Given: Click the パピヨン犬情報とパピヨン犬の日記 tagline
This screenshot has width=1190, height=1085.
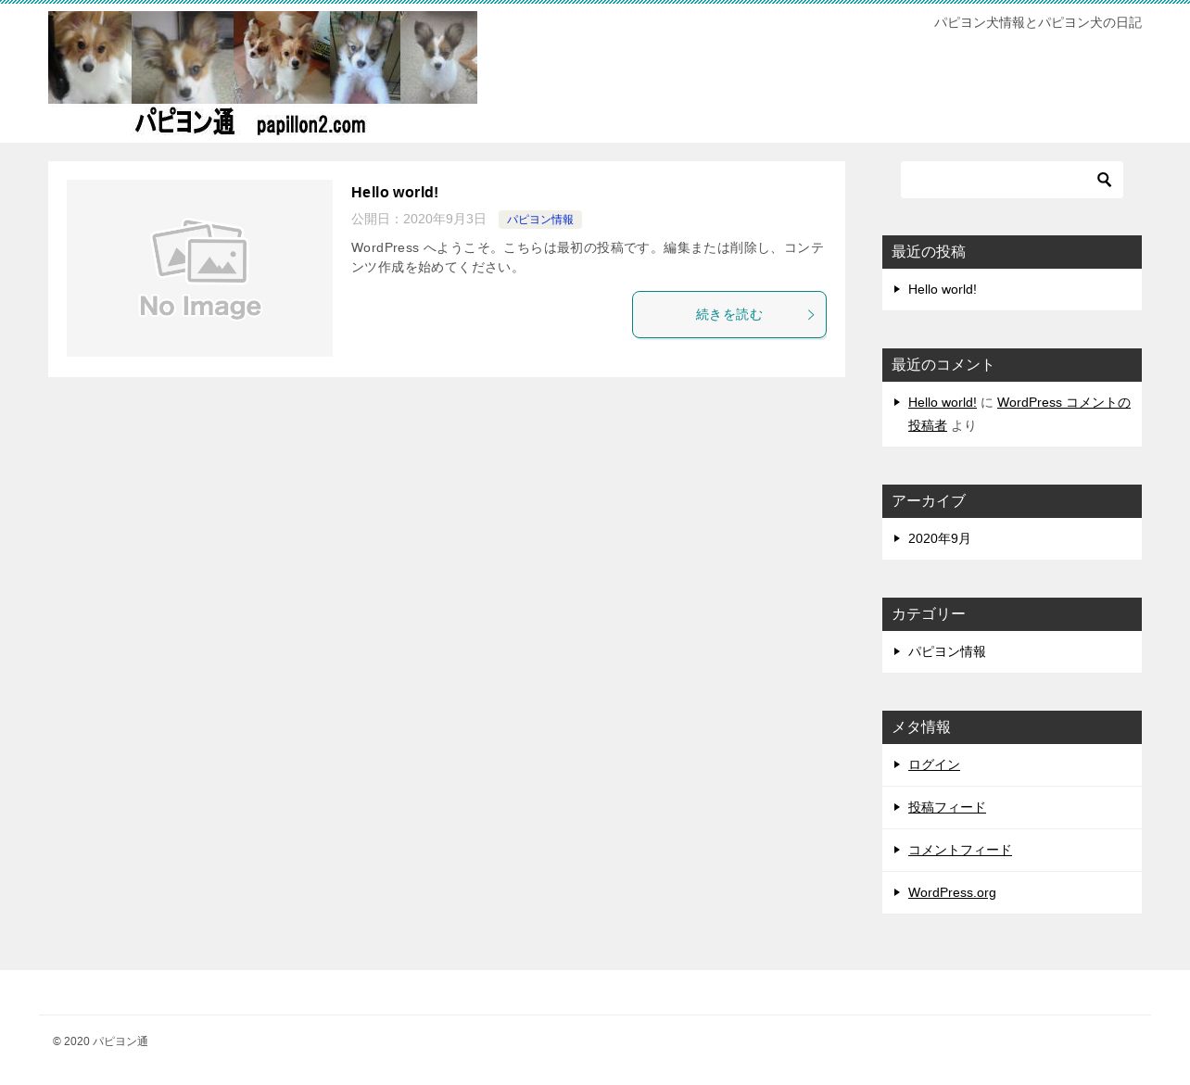Looking at the screenshot, I should [x=1038, y=22].
